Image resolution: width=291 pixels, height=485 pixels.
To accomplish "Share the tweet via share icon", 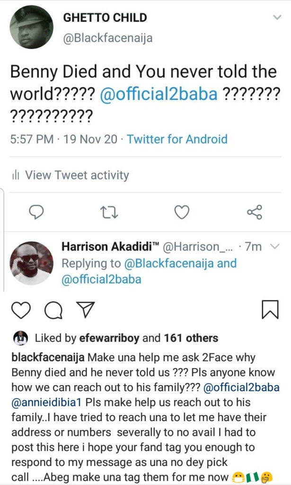I will (x=255, y=213).
